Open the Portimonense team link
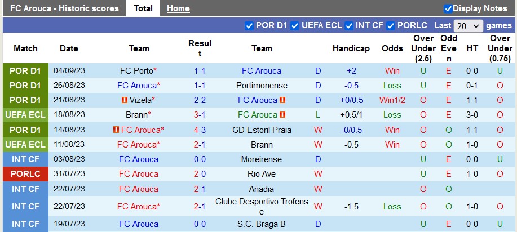517x232 pixels. point(262,86)
